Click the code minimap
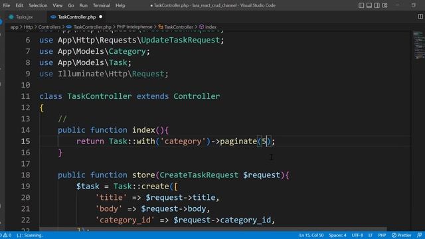This screenshot has height=239, width=425. point(419,45)
